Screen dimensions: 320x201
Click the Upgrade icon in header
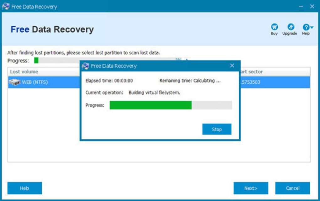pyautogui.click(x=290, y=27)
